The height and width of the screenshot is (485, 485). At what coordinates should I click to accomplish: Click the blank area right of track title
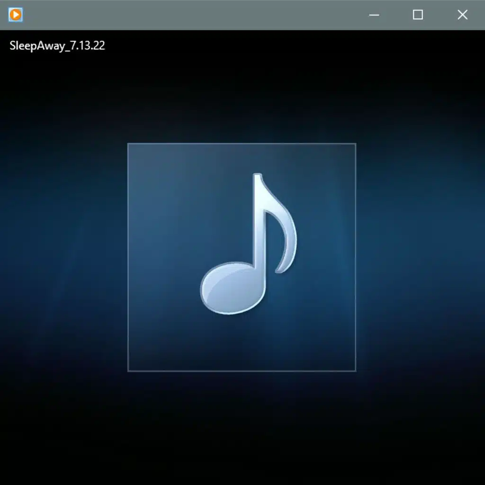(x=284, y=46)
